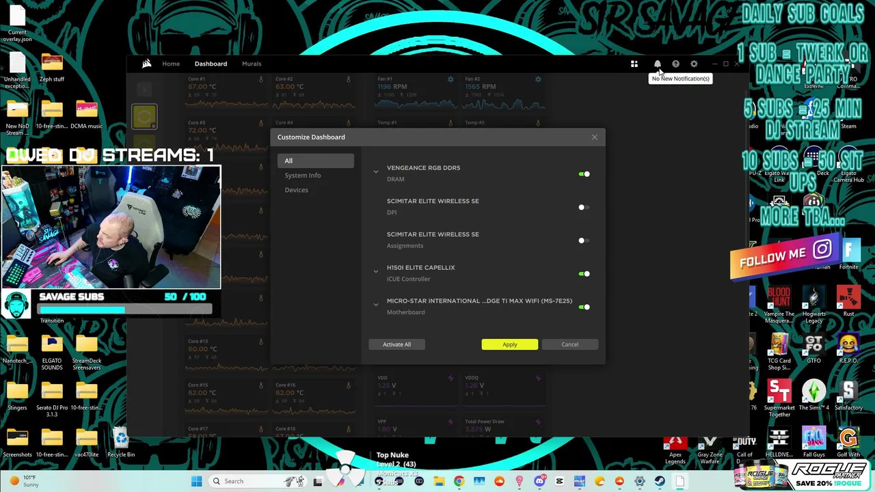Open the iCUE help question-mark icon

pyautogui.click(x=675, y=64)
